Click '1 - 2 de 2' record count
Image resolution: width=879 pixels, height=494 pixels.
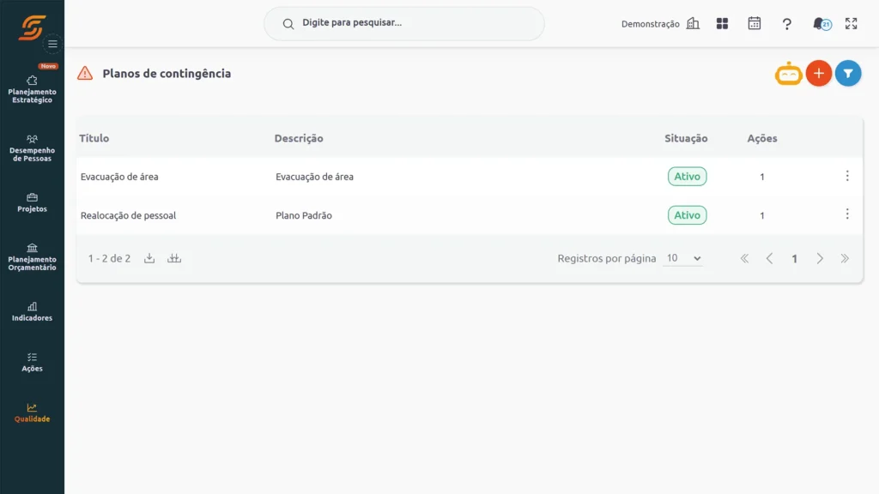click(x=109, y=259)
